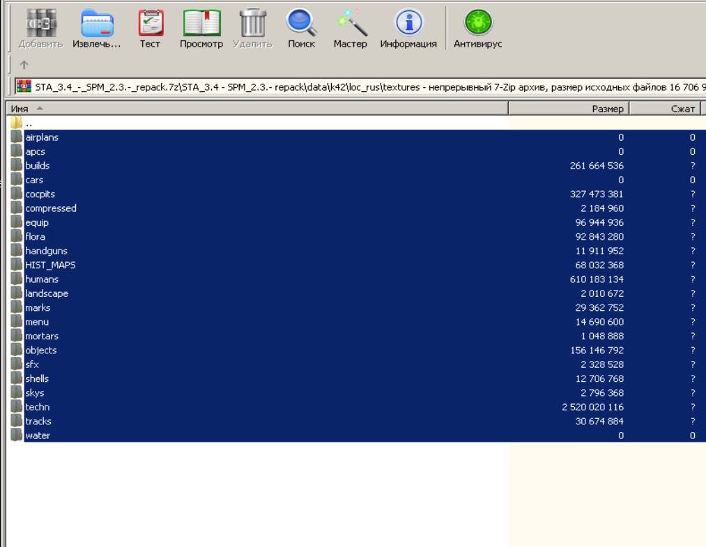This screenshot has width=706, height=547.
Task: Click size value 30 674 884
Action: pos(599,421)
